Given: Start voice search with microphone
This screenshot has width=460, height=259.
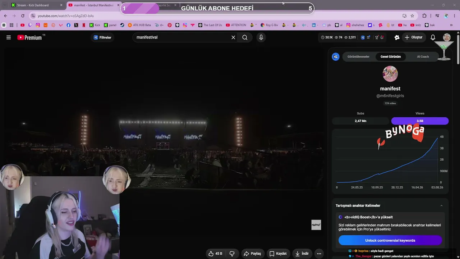Looking at the screenshot, I should [261, 37].
